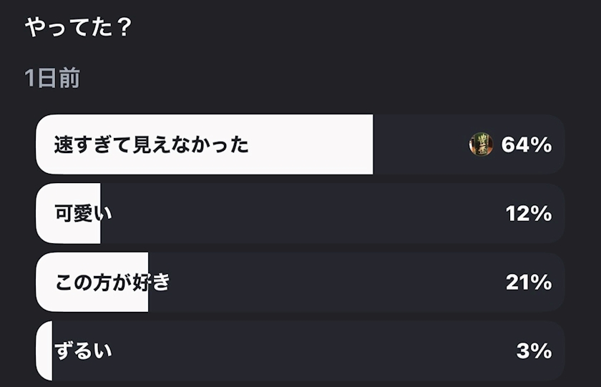Click the dark unfilled middle of the 3% row

300,351
